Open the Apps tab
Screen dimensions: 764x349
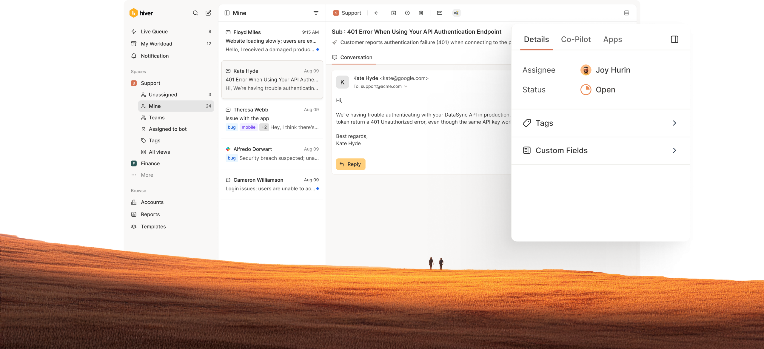pyautogui.click(x=612, y=39)
